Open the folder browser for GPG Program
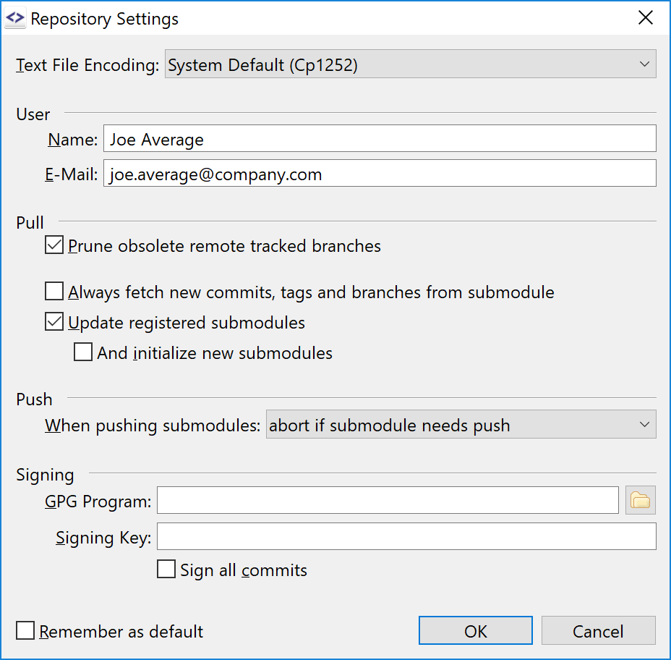The width and height of the screenshot is (671, 660). pyautogui.click(x=640, y=500)
